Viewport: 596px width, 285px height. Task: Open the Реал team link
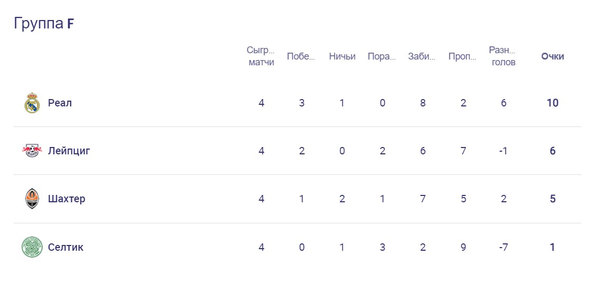click(60, 103)
